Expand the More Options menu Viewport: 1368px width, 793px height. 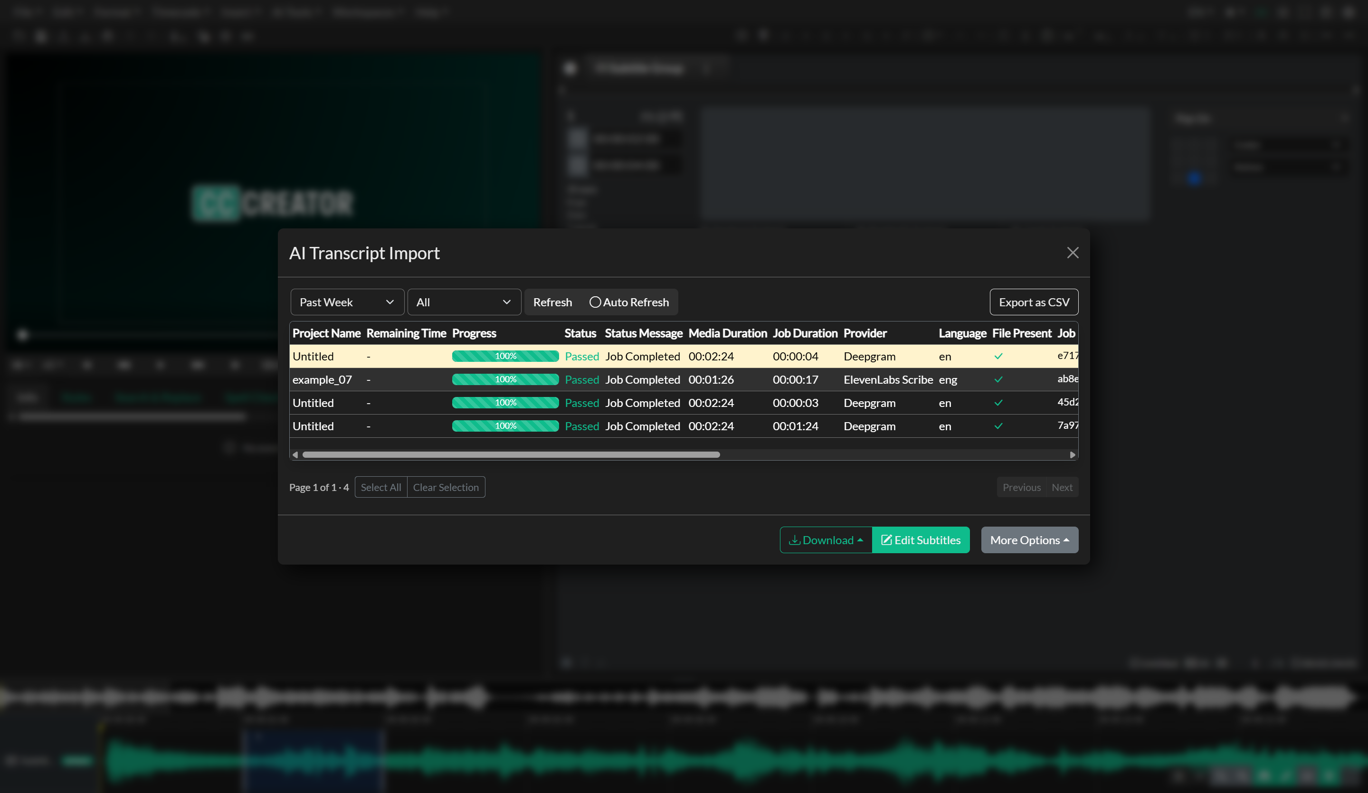click(x=1029, y=539)
